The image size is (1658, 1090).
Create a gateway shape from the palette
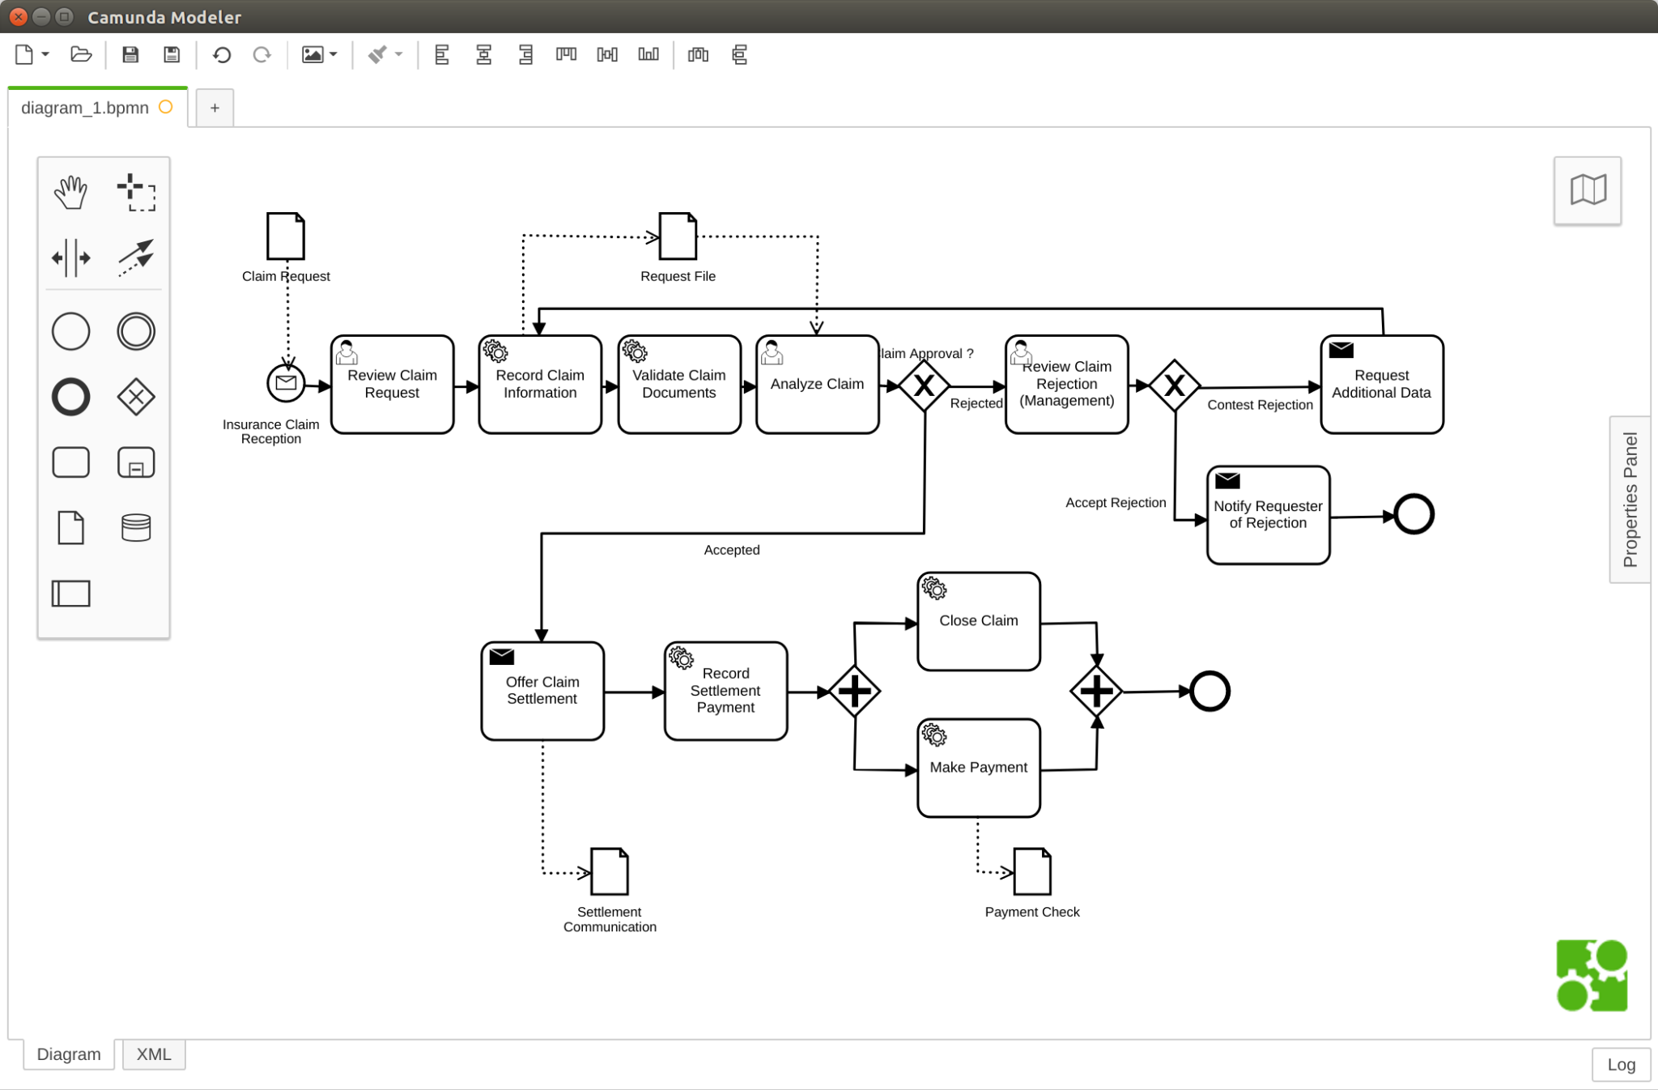[136, 397]
